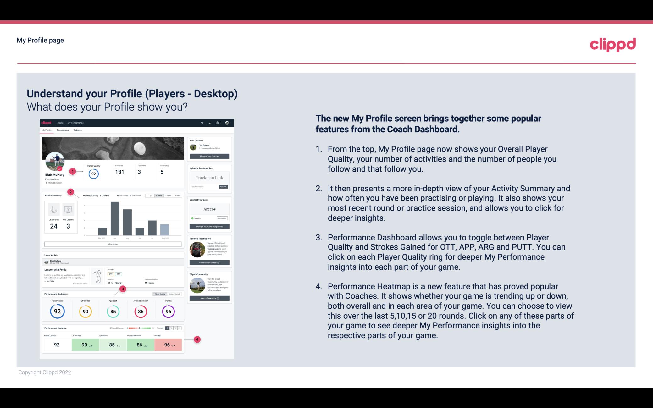This screenshot has width=653, height=408.
Task: Click Manage Your Coaches button
Action: click(210, 157)
